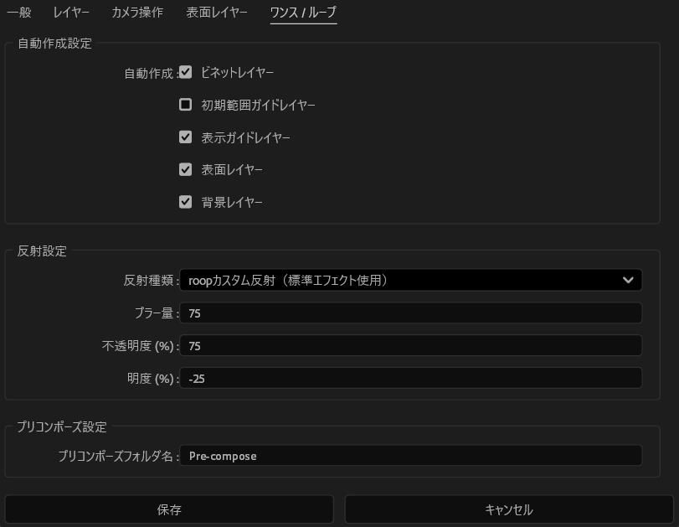Open the 反射種類 dropdown menu
Screen dimensions: 679x527
click(410, 280)
